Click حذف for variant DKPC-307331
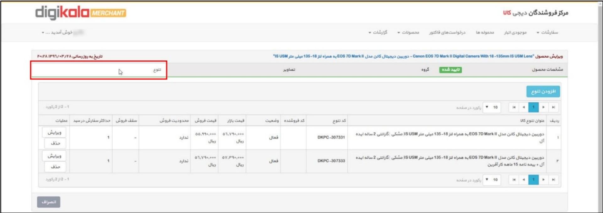 [54, 143]
